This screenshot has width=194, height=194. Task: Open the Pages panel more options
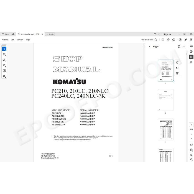[183, 47]
